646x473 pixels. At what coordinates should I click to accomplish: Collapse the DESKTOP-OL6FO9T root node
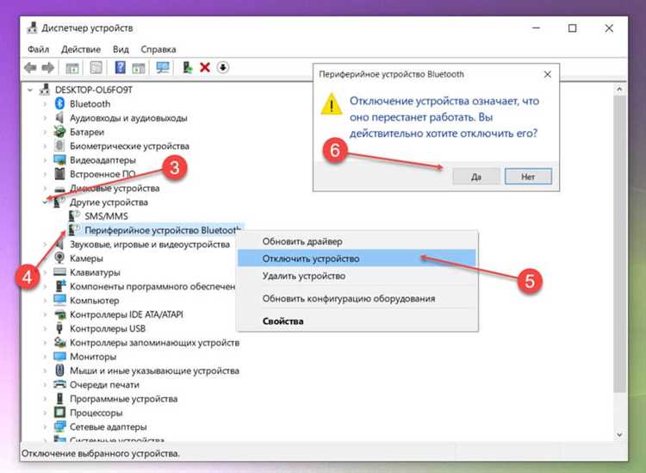point(32,90)
